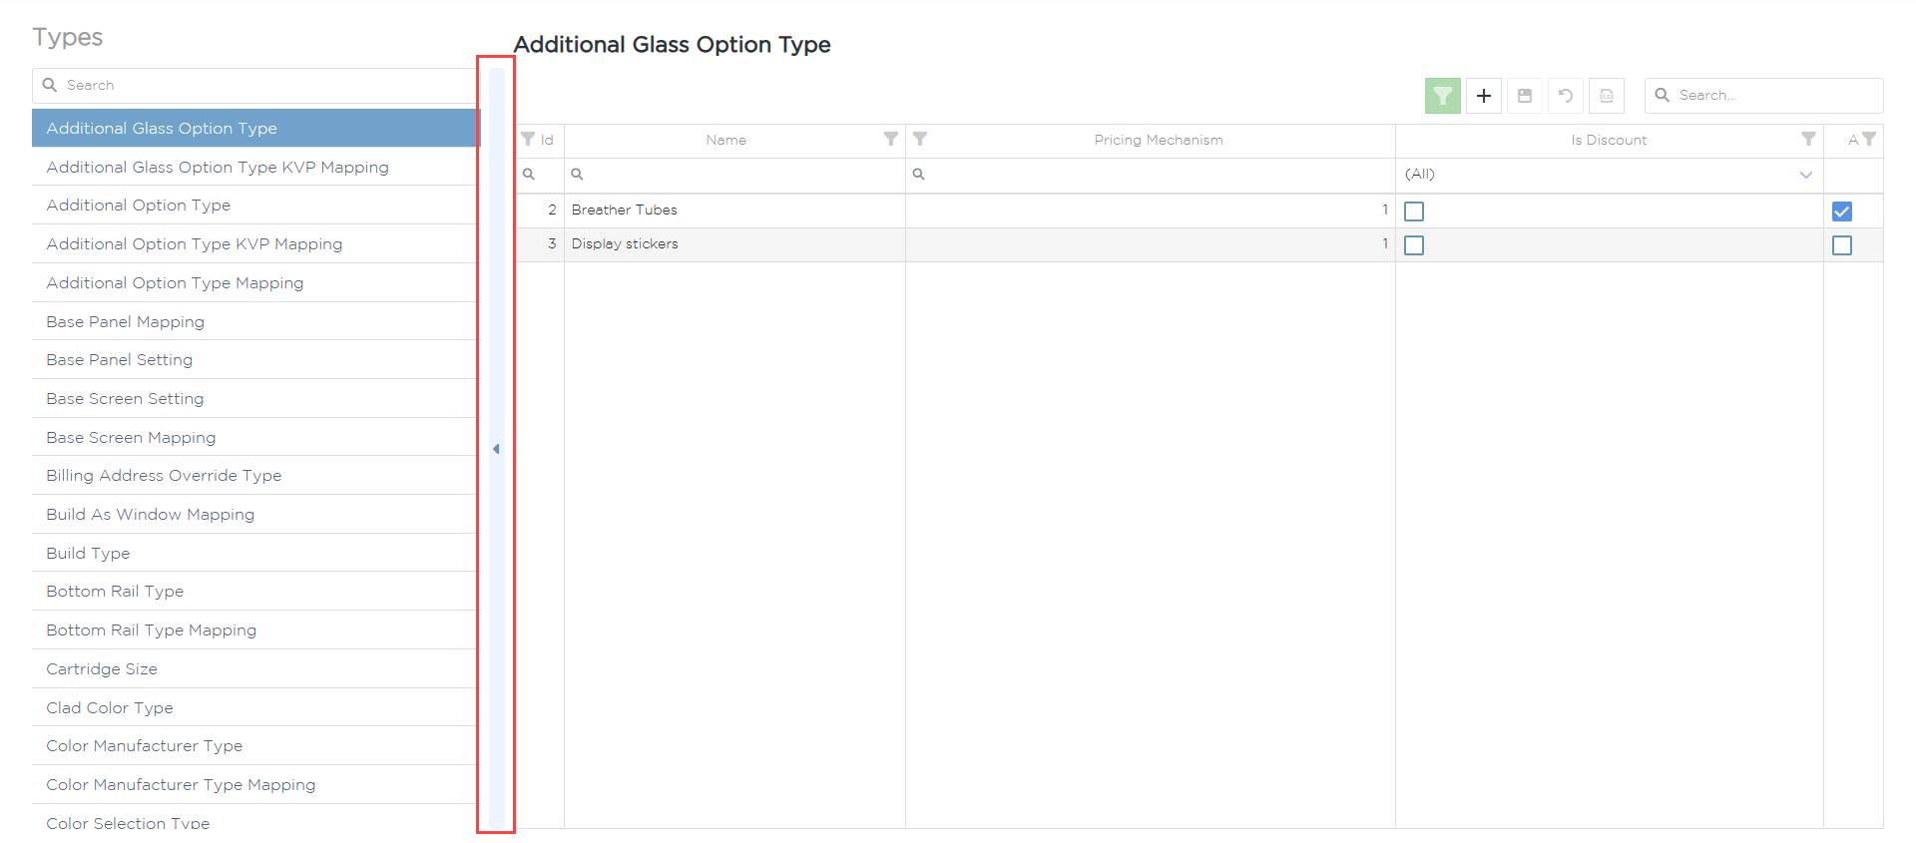The height and width of the screenshot is (843, 1916).
Task: Sort by the Pricing Mechanism column header
Action: [x=1158, y=140]
